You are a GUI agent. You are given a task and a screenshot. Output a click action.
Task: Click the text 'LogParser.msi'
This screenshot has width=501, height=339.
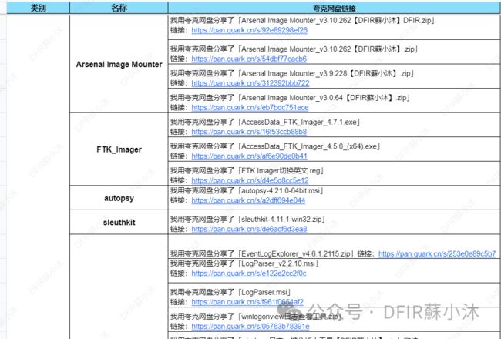click(x=264, y=292)
